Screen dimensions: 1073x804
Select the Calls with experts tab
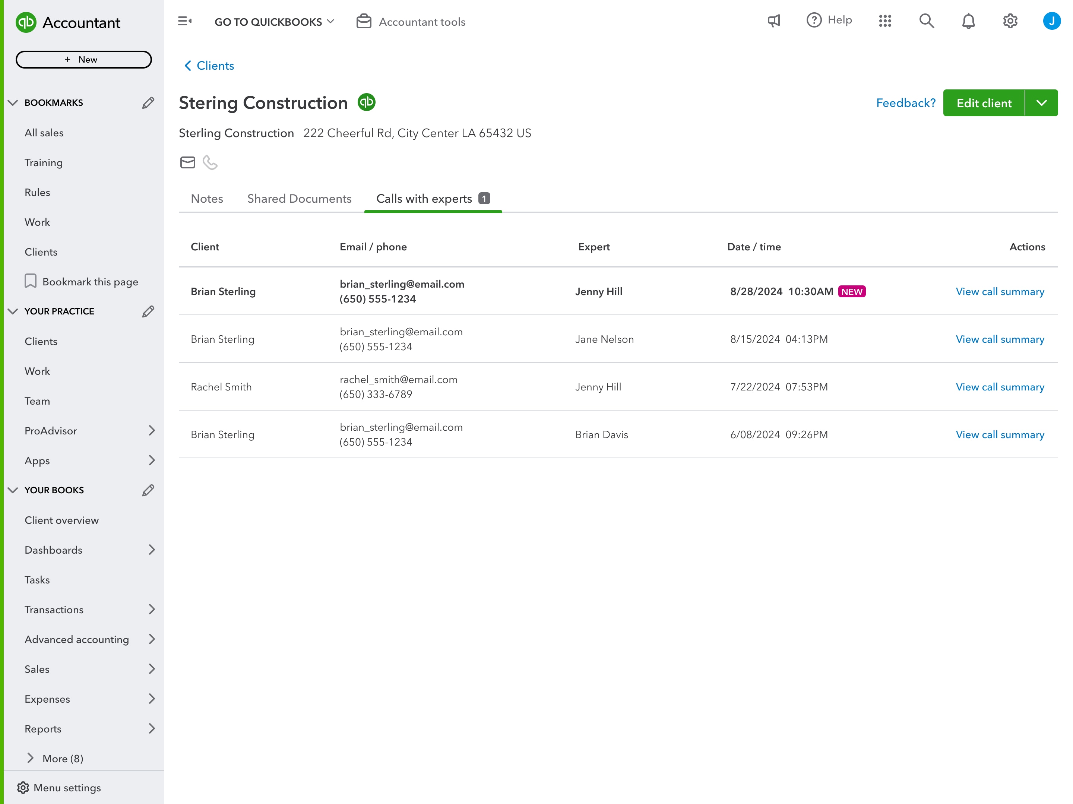pyautogui.click(x=433, y=199)
